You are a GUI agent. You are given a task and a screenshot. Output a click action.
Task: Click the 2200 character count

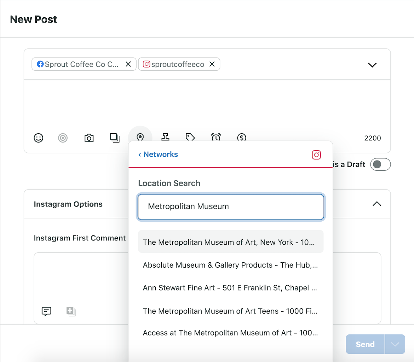(x=373, y=138)
